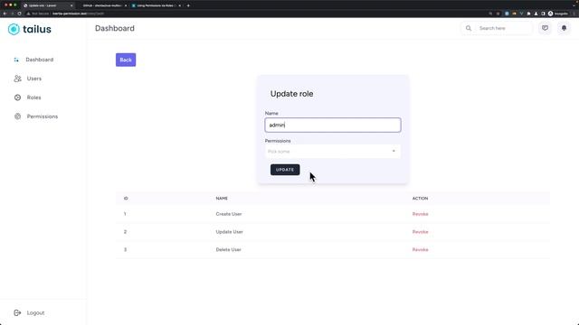Reload the page in browser
Image resolution: width=579 pixels, height=325 pixels.
pyautogui.click(x=19, y=14)
